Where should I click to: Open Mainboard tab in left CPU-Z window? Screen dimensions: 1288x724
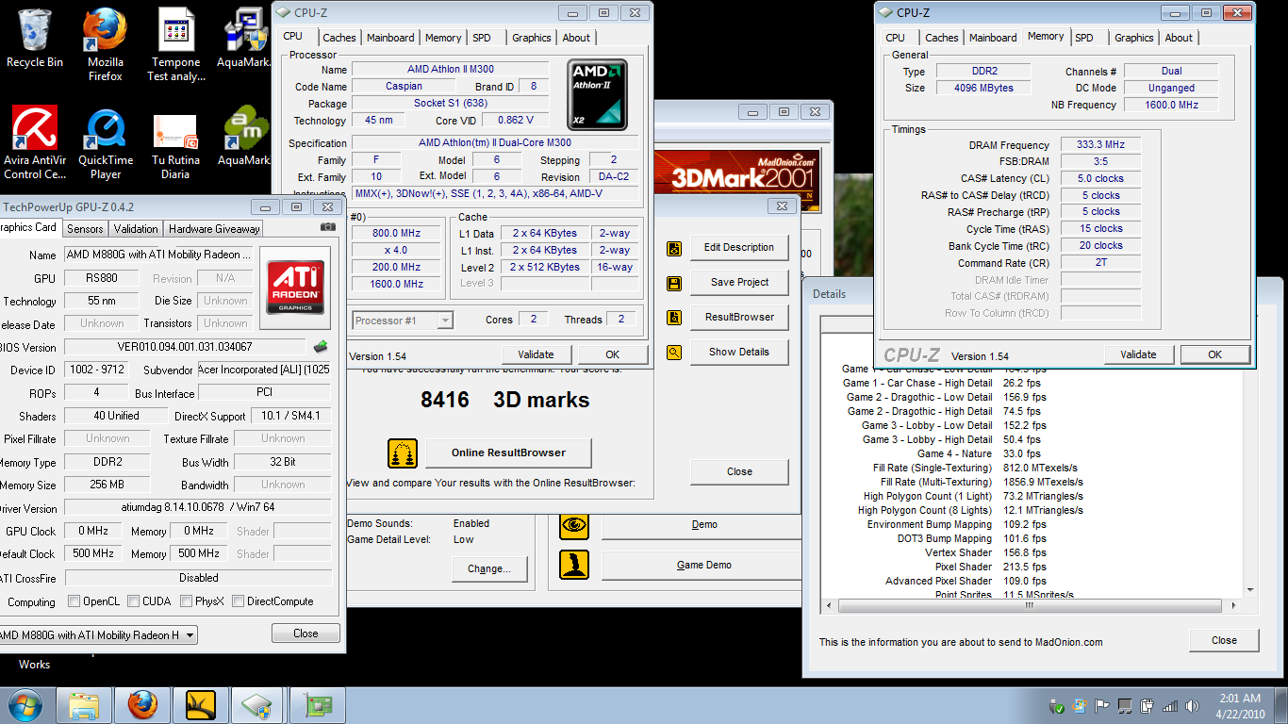[x=390, y=38]
